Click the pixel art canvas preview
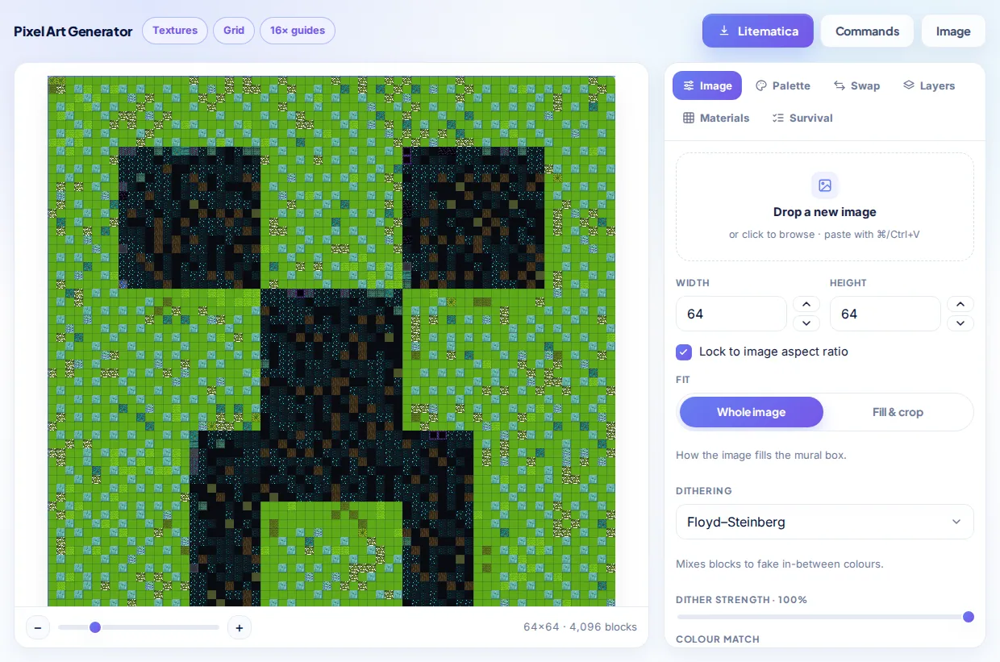 click(331, 341)
